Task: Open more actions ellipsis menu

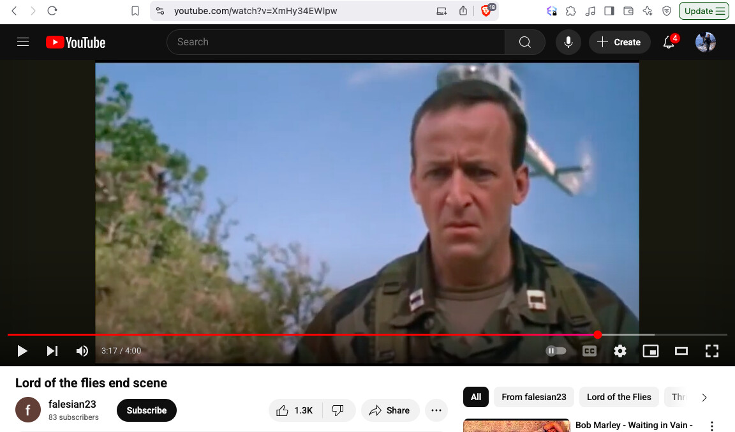Action: [x=436, y=410]
